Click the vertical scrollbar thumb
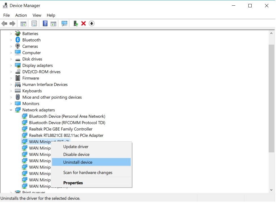This screenshot has height=203, width=276. click(271, 98)
